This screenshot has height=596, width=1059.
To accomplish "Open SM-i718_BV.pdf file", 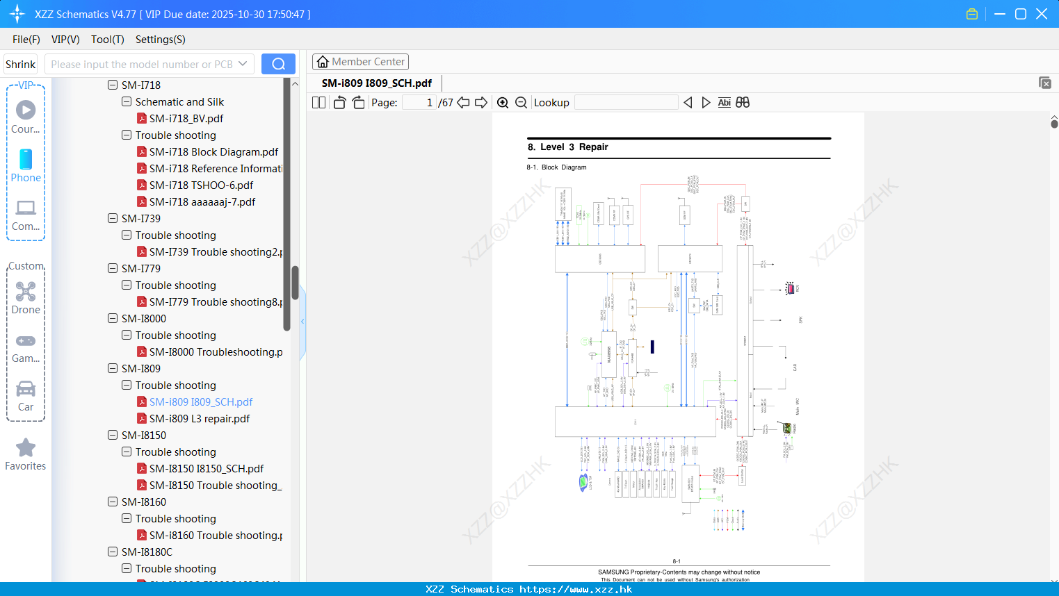I will pyautogui.click(x=186, y=118).
